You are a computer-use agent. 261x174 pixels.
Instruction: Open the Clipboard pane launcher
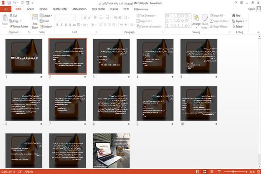coord(29,32)
